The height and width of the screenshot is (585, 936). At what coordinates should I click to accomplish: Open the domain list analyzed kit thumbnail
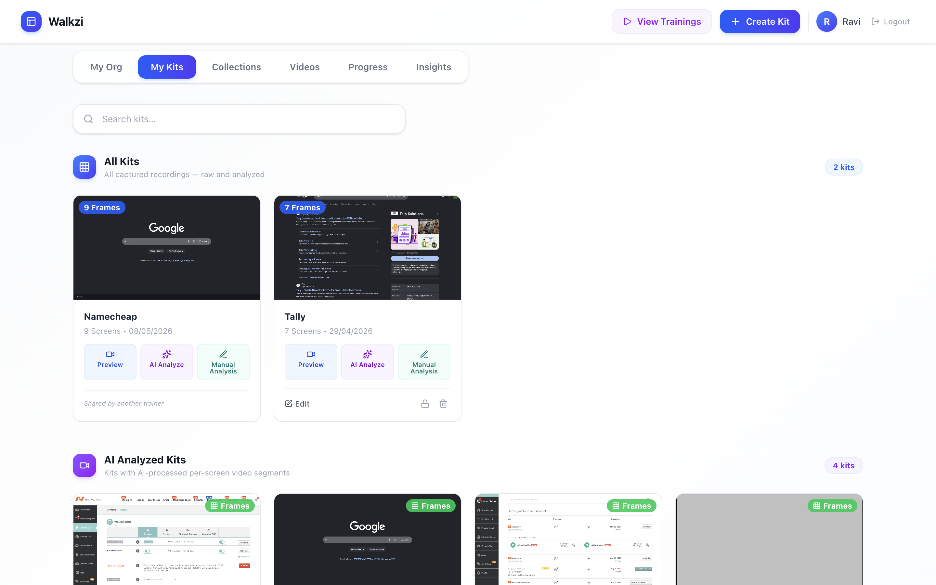(568, 539)
